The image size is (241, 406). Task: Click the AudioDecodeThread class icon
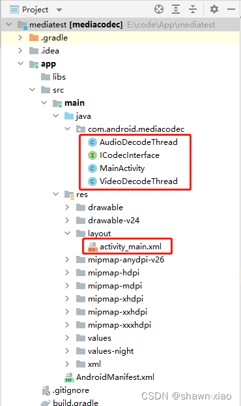(92, 142)
